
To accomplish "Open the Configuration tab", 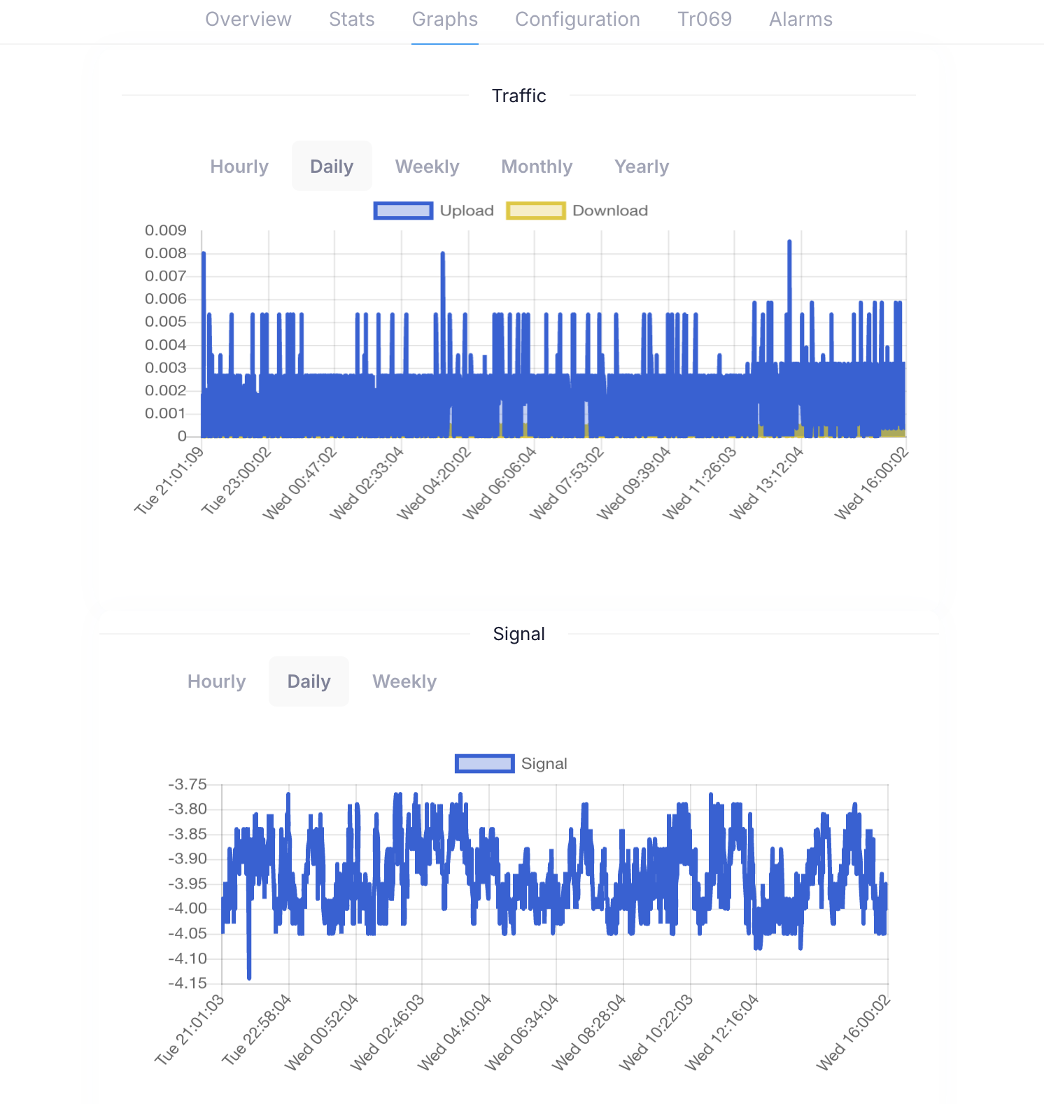I will pyautogui.click(x=577, y=20).
